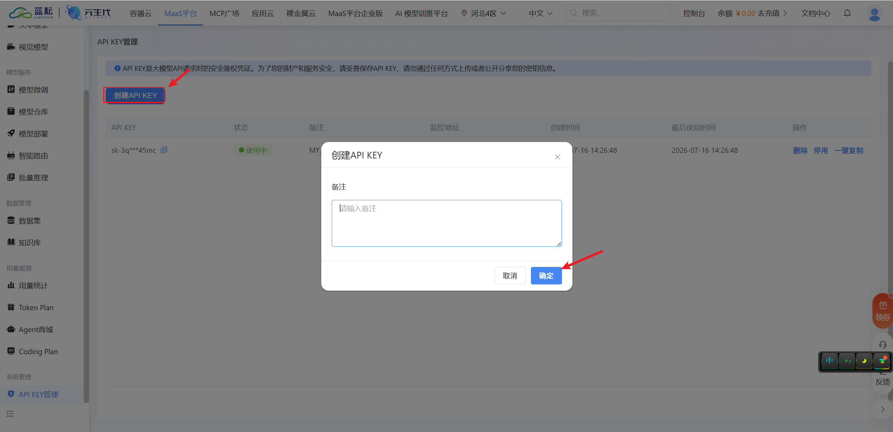The width and height of the screenshot is (893, 432).
Task: Focus the 搜索 search box
Action: (618, 13)
